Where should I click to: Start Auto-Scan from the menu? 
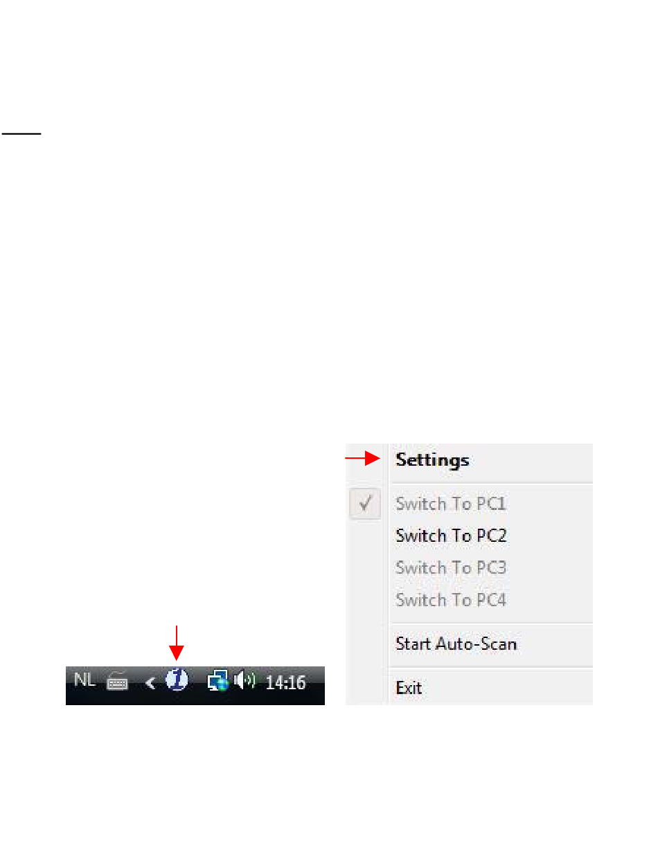coord(456,644)
